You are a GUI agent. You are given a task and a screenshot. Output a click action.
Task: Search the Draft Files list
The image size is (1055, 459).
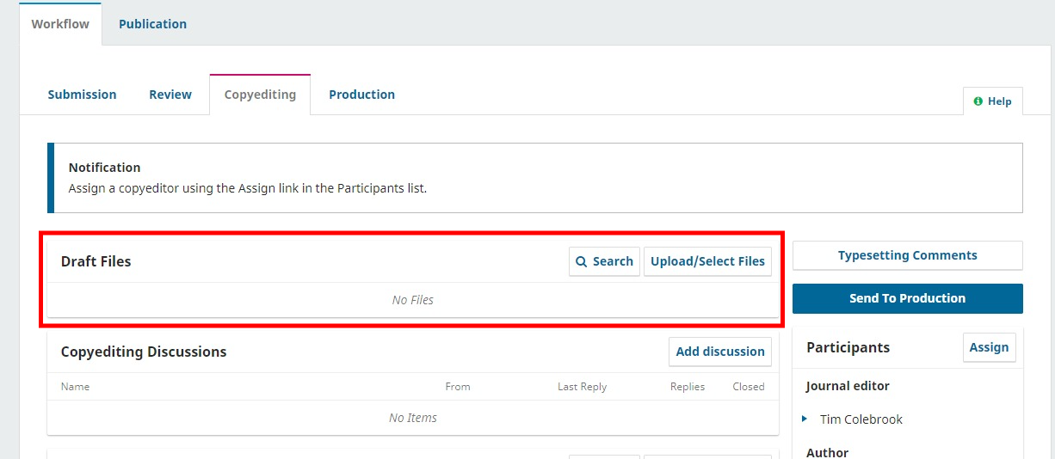tap(604, 261)
